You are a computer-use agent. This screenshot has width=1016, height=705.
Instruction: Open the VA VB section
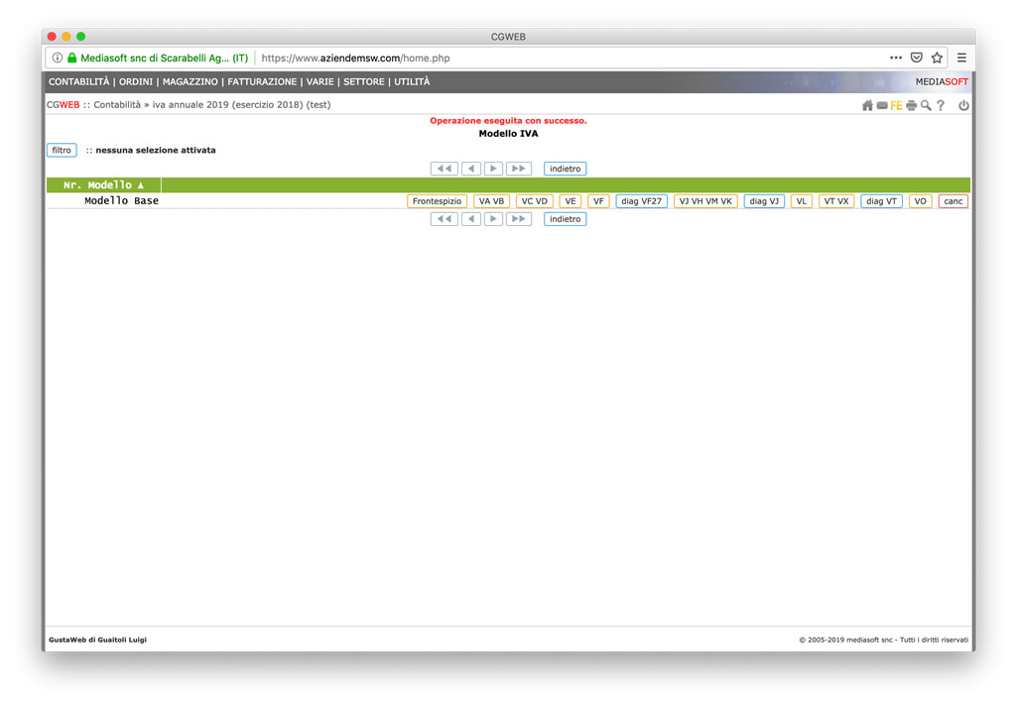coord(491,201)
